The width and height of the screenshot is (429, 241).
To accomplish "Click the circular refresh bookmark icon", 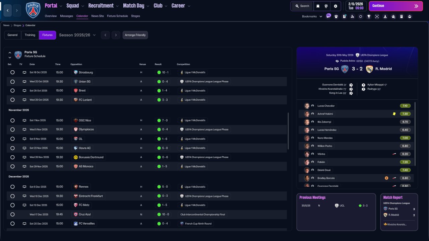I will pos(361,16).
